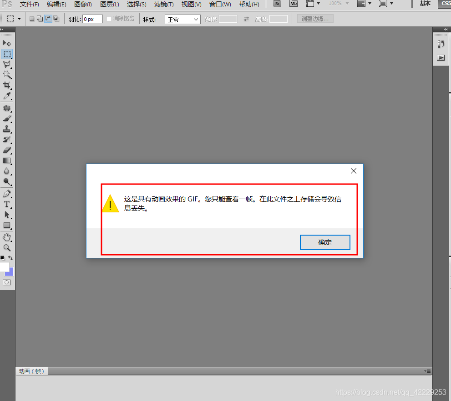
Task: Open the History panel icon
Action: 441,44
